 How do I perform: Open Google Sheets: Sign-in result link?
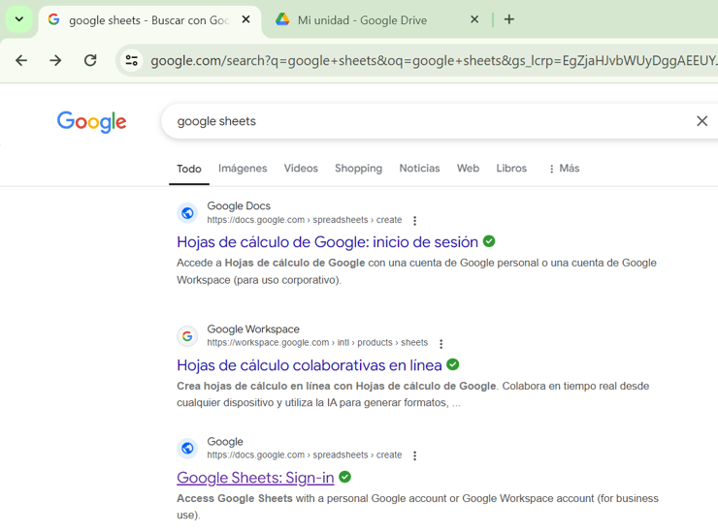pos(255,478)
